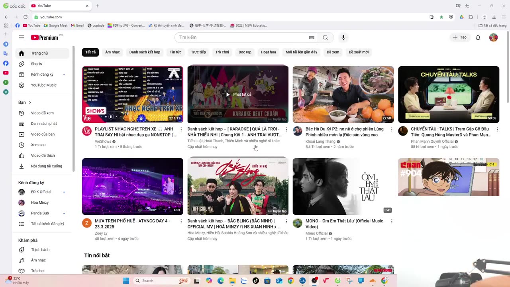The image size is (510, 287).
Task: Click the Tạo create button
Action: [x=459, y=37]
